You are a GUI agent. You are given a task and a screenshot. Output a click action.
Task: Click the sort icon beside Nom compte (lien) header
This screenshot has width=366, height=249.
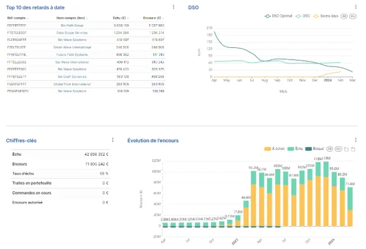[87, 18]
